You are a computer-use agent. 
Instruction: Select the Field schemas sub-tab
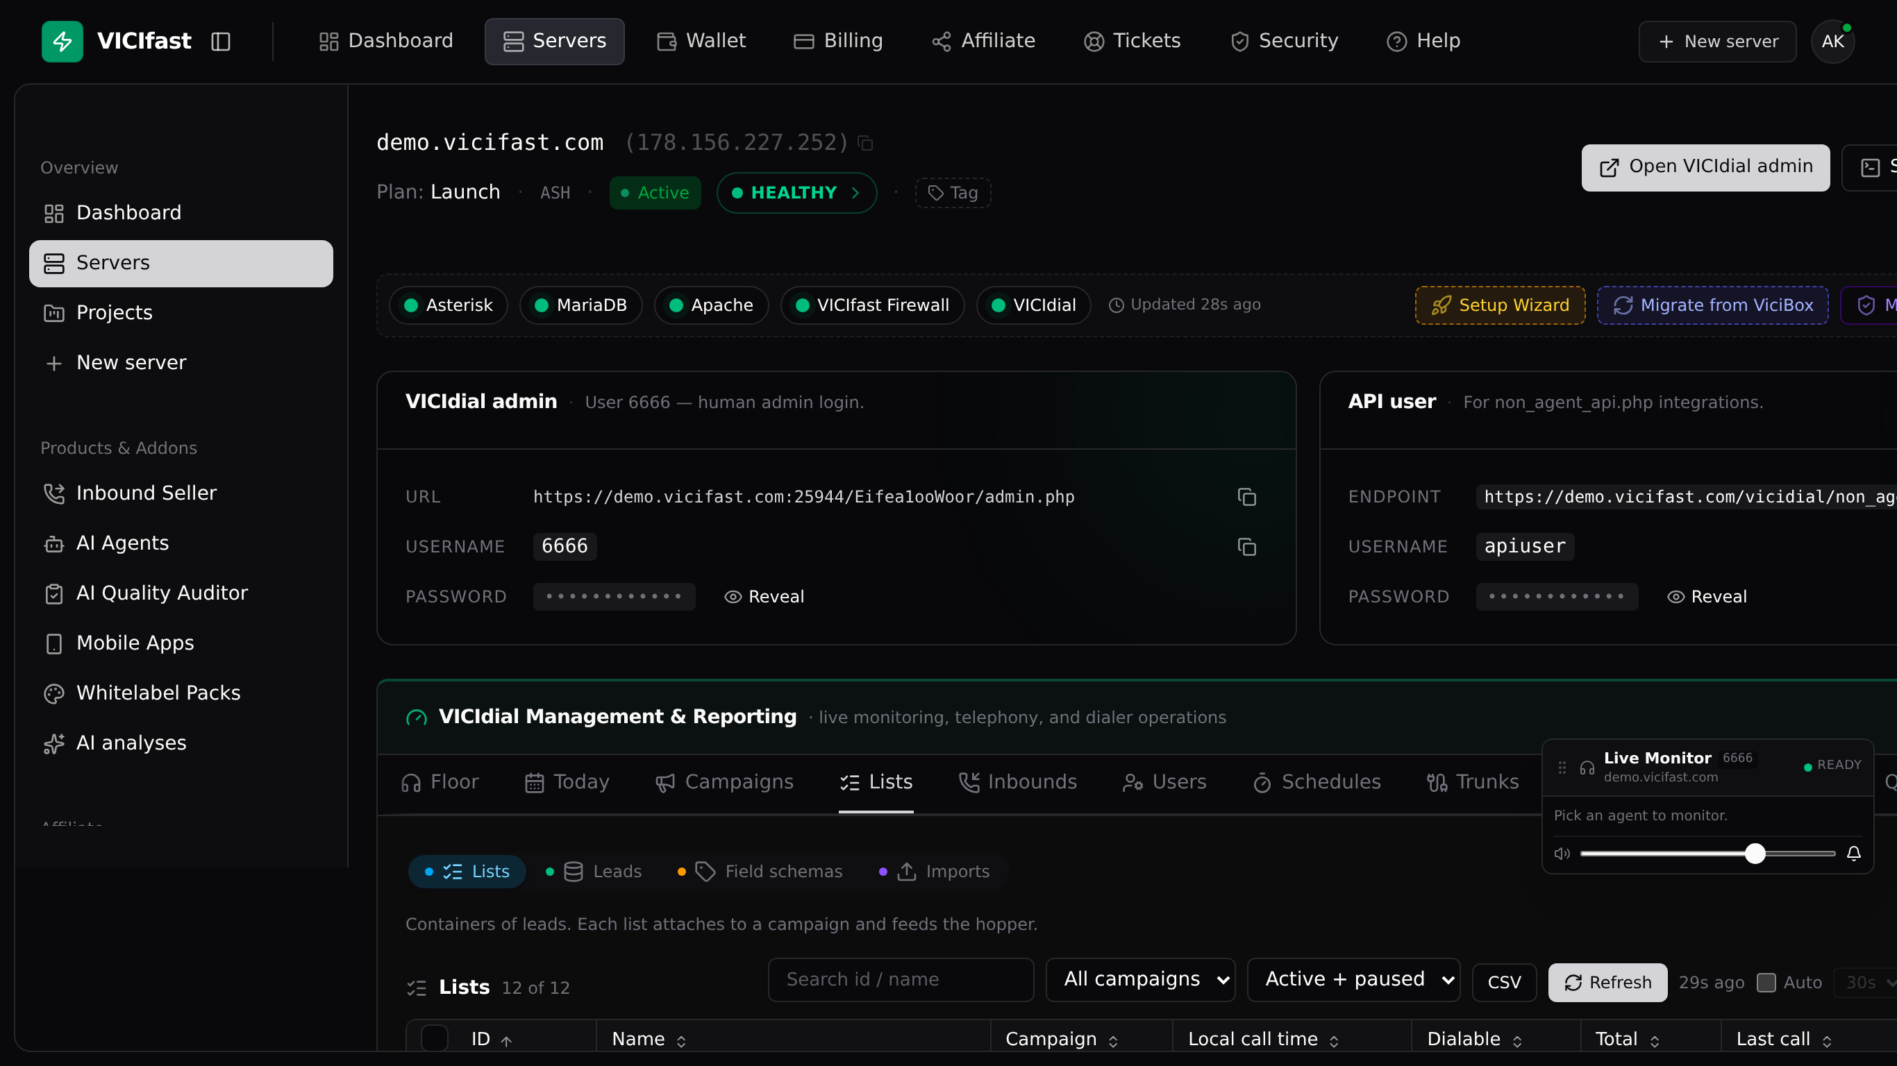(760, 872)
